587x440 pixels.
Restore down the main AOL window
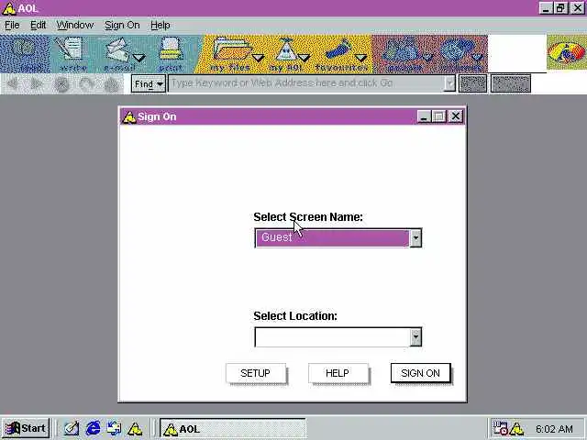(560, 8)
